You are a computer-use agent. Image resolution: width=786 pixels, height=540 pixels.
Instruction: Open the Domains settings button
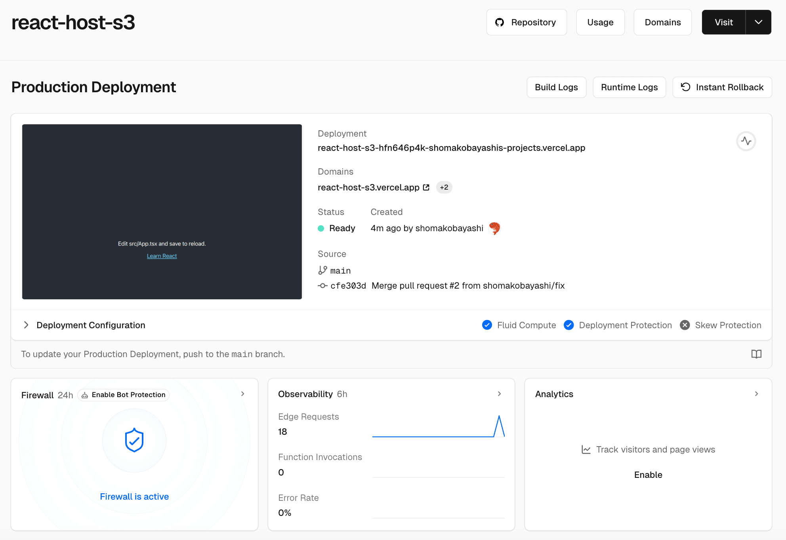662,22
